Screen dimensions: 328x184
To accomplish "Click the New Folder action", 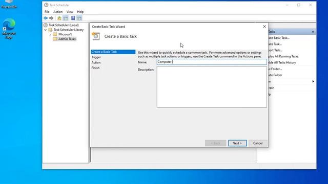I will [275, 69].
